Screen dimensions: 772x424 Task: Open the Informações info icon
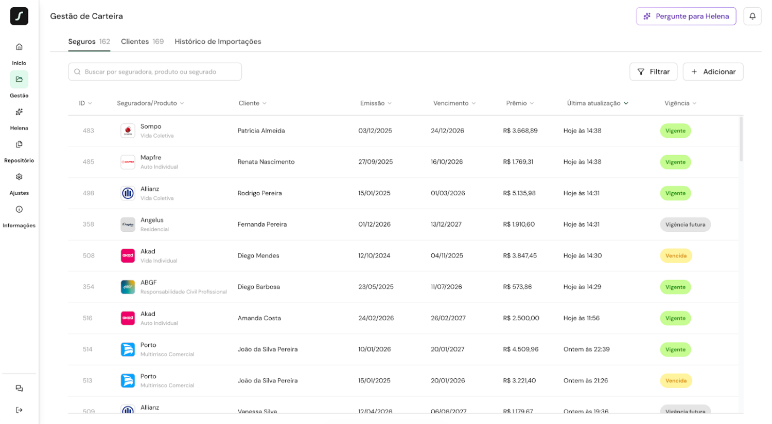pos(19,209)
